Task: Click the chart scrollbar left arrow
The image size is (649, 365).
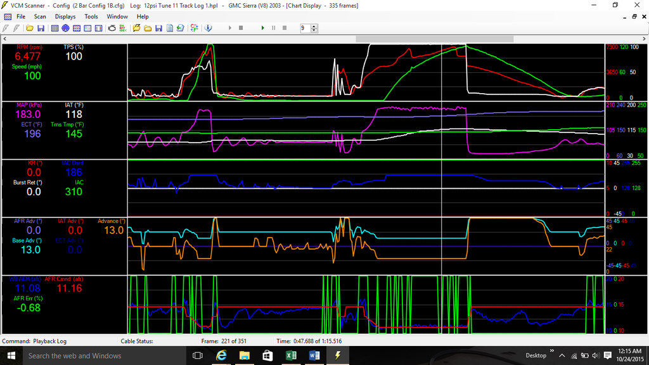Action: 5,39
